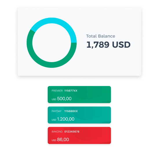Select PAYDAY account number 115688XX

click(x=71, y=111)
